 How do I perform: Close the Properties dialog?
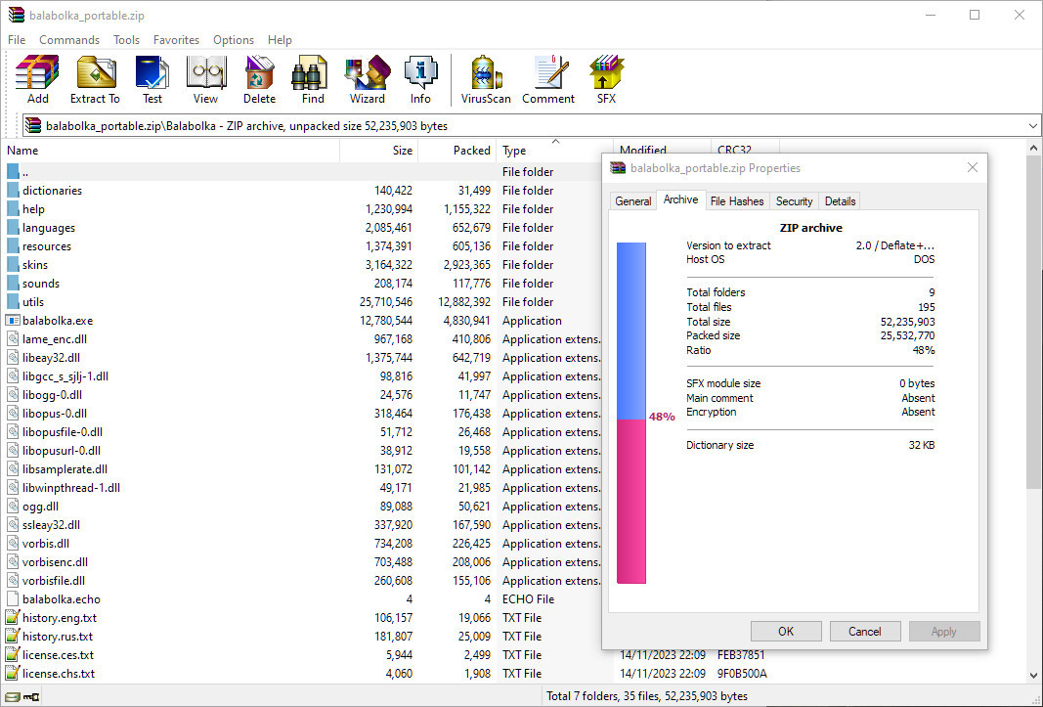(x=973, y=168)
